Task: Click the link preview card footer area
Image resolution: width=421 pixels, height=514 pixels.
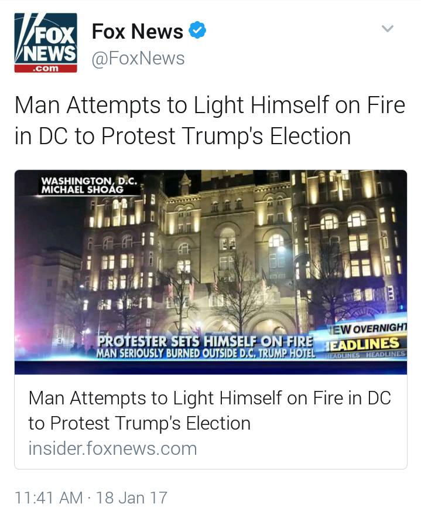Action: (x=211, y=422)
